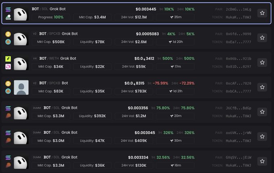Viewport: 274px width, 173px height.
Task: Copy pair address ox6VK...jrWN
Action: click(x=239, y=133)
